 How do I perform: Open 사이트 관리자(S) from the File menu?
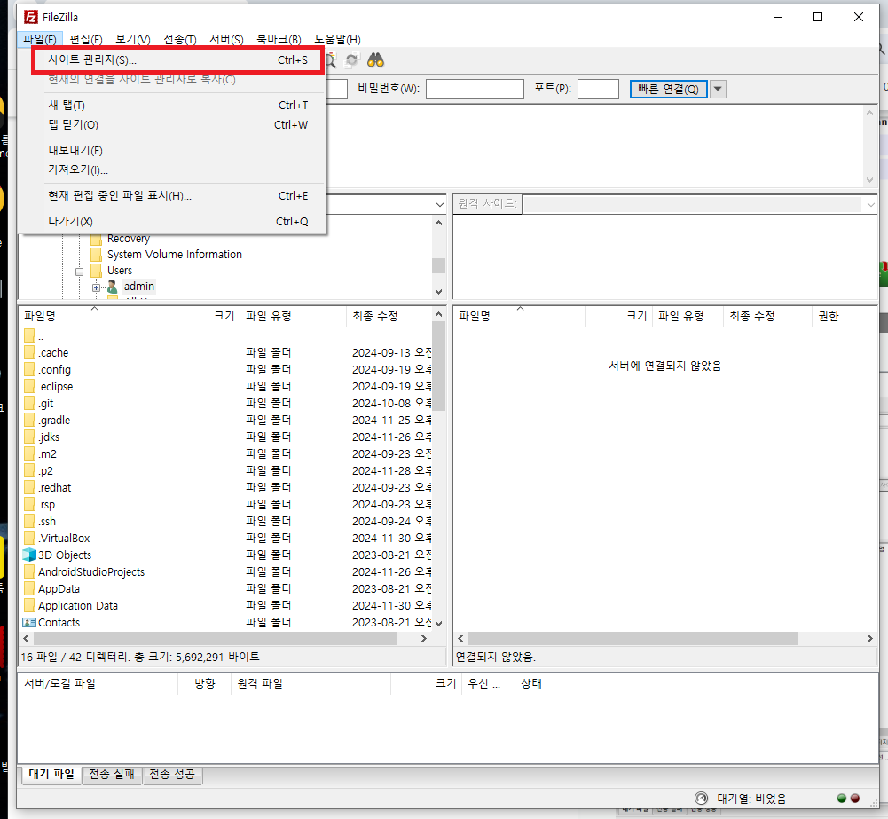[177, 60]
